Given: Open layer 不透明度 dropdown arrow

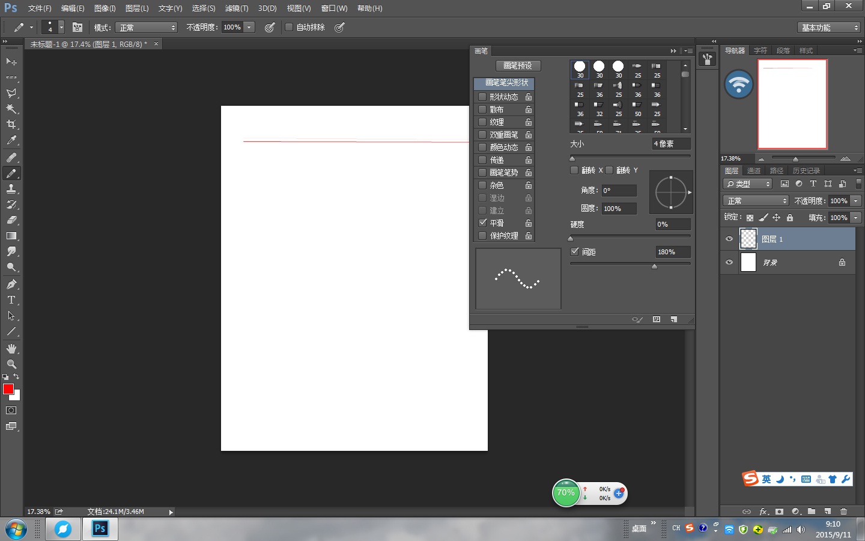Looking at the screenshot, I should [x=856, y=201].
